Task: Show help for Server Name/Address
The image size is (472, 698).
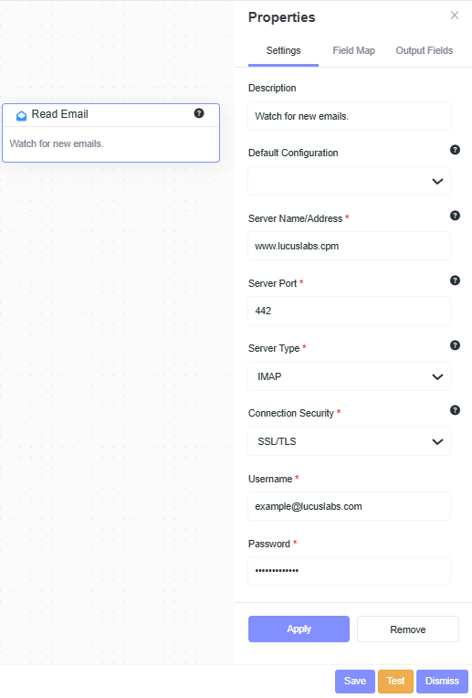Action: pos(455,216)
